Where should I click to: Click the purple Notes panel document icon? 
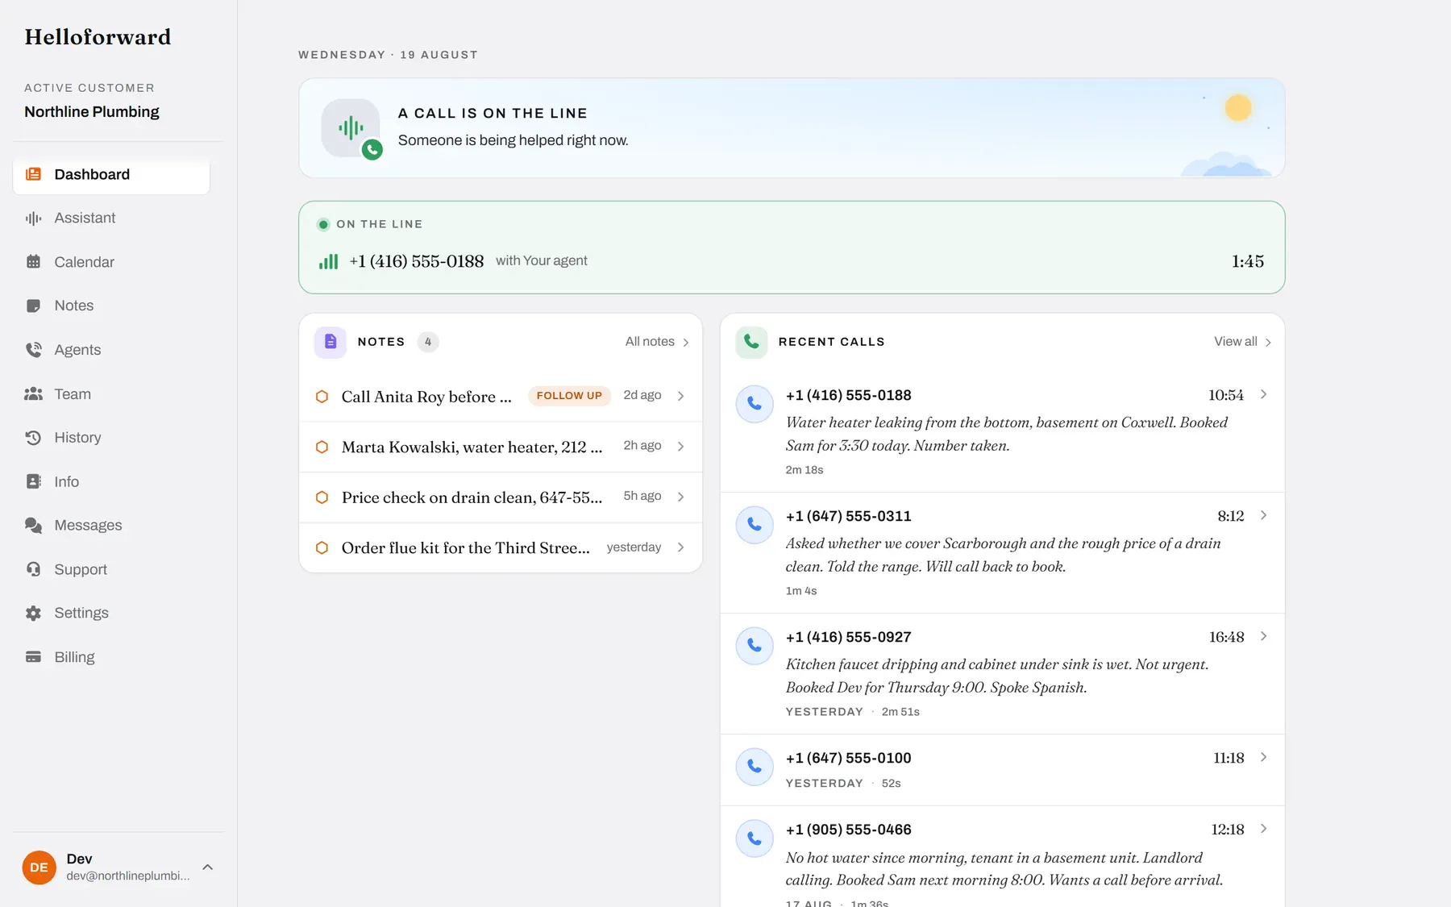(x=331, y=342)
